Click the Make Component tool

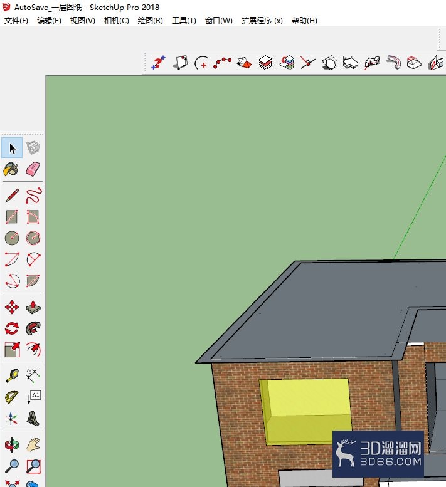(x=33, y=148)
